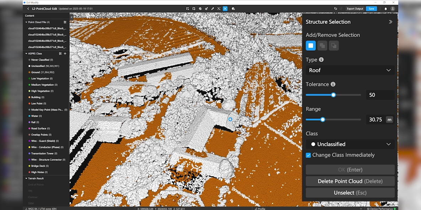Add a new ASPRS class with plus icon

[65, 54]
